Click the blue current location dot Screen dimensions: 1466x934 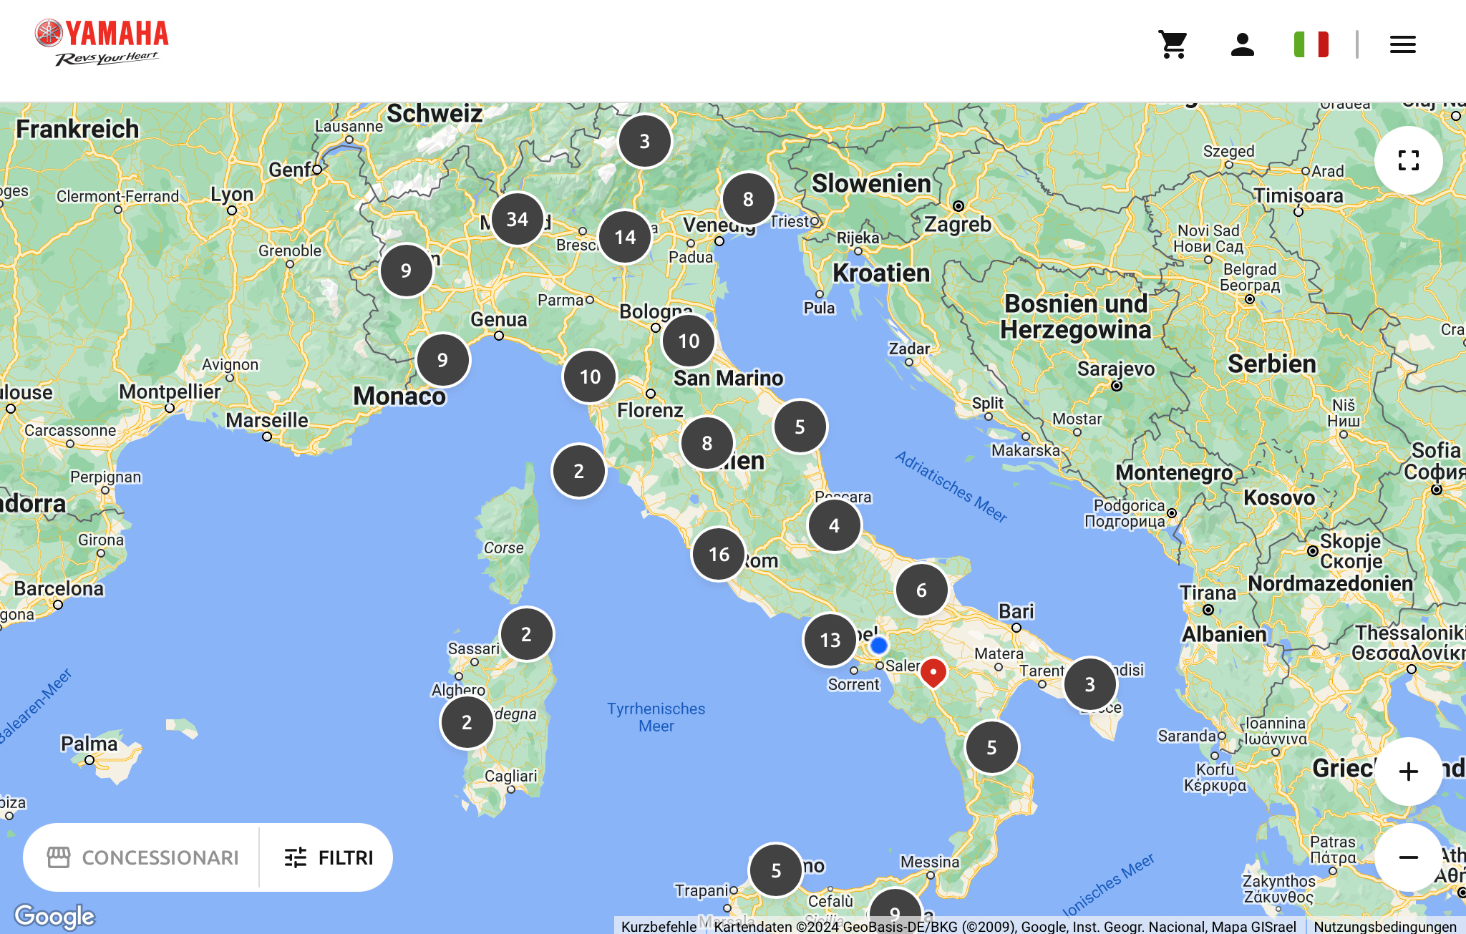click(878, 646)
